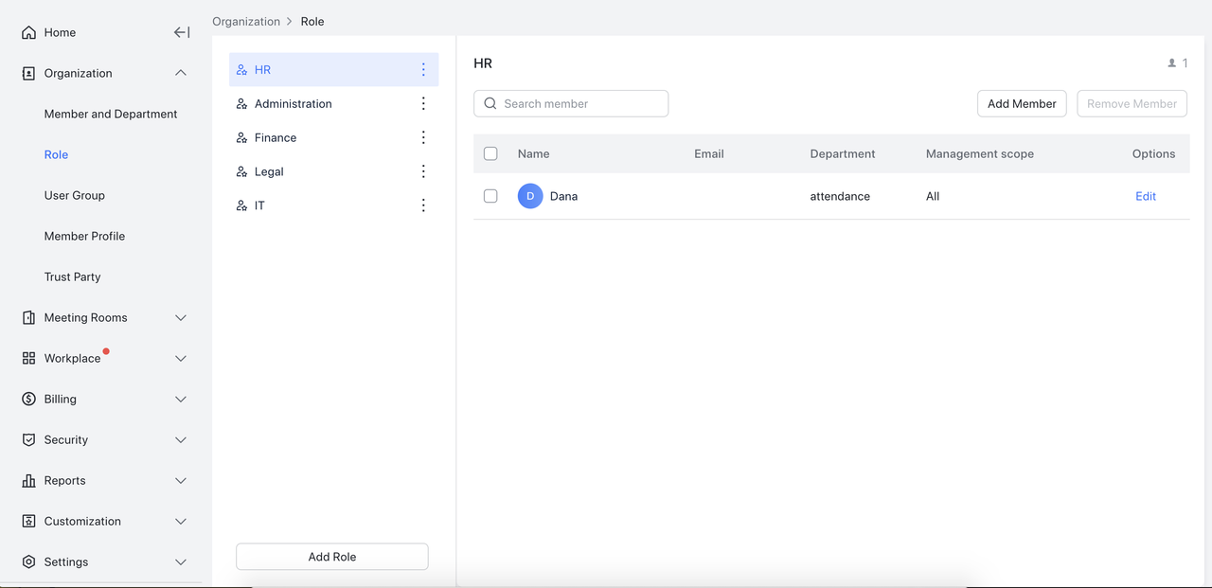
Task: Open the three-dot menu for Finance role
Action: (x=423, y=138)
